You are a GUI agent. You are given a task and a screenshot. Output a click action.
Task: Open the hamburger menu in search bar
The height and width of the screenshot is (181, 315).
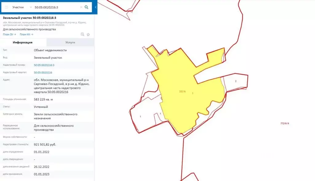click(7, 7)
